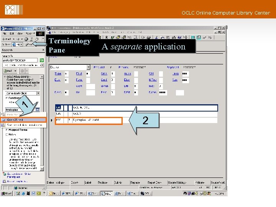Click the Internet Explorer quick launch icon
Screen dimensions: 276x207
click(x=23, y=194)
